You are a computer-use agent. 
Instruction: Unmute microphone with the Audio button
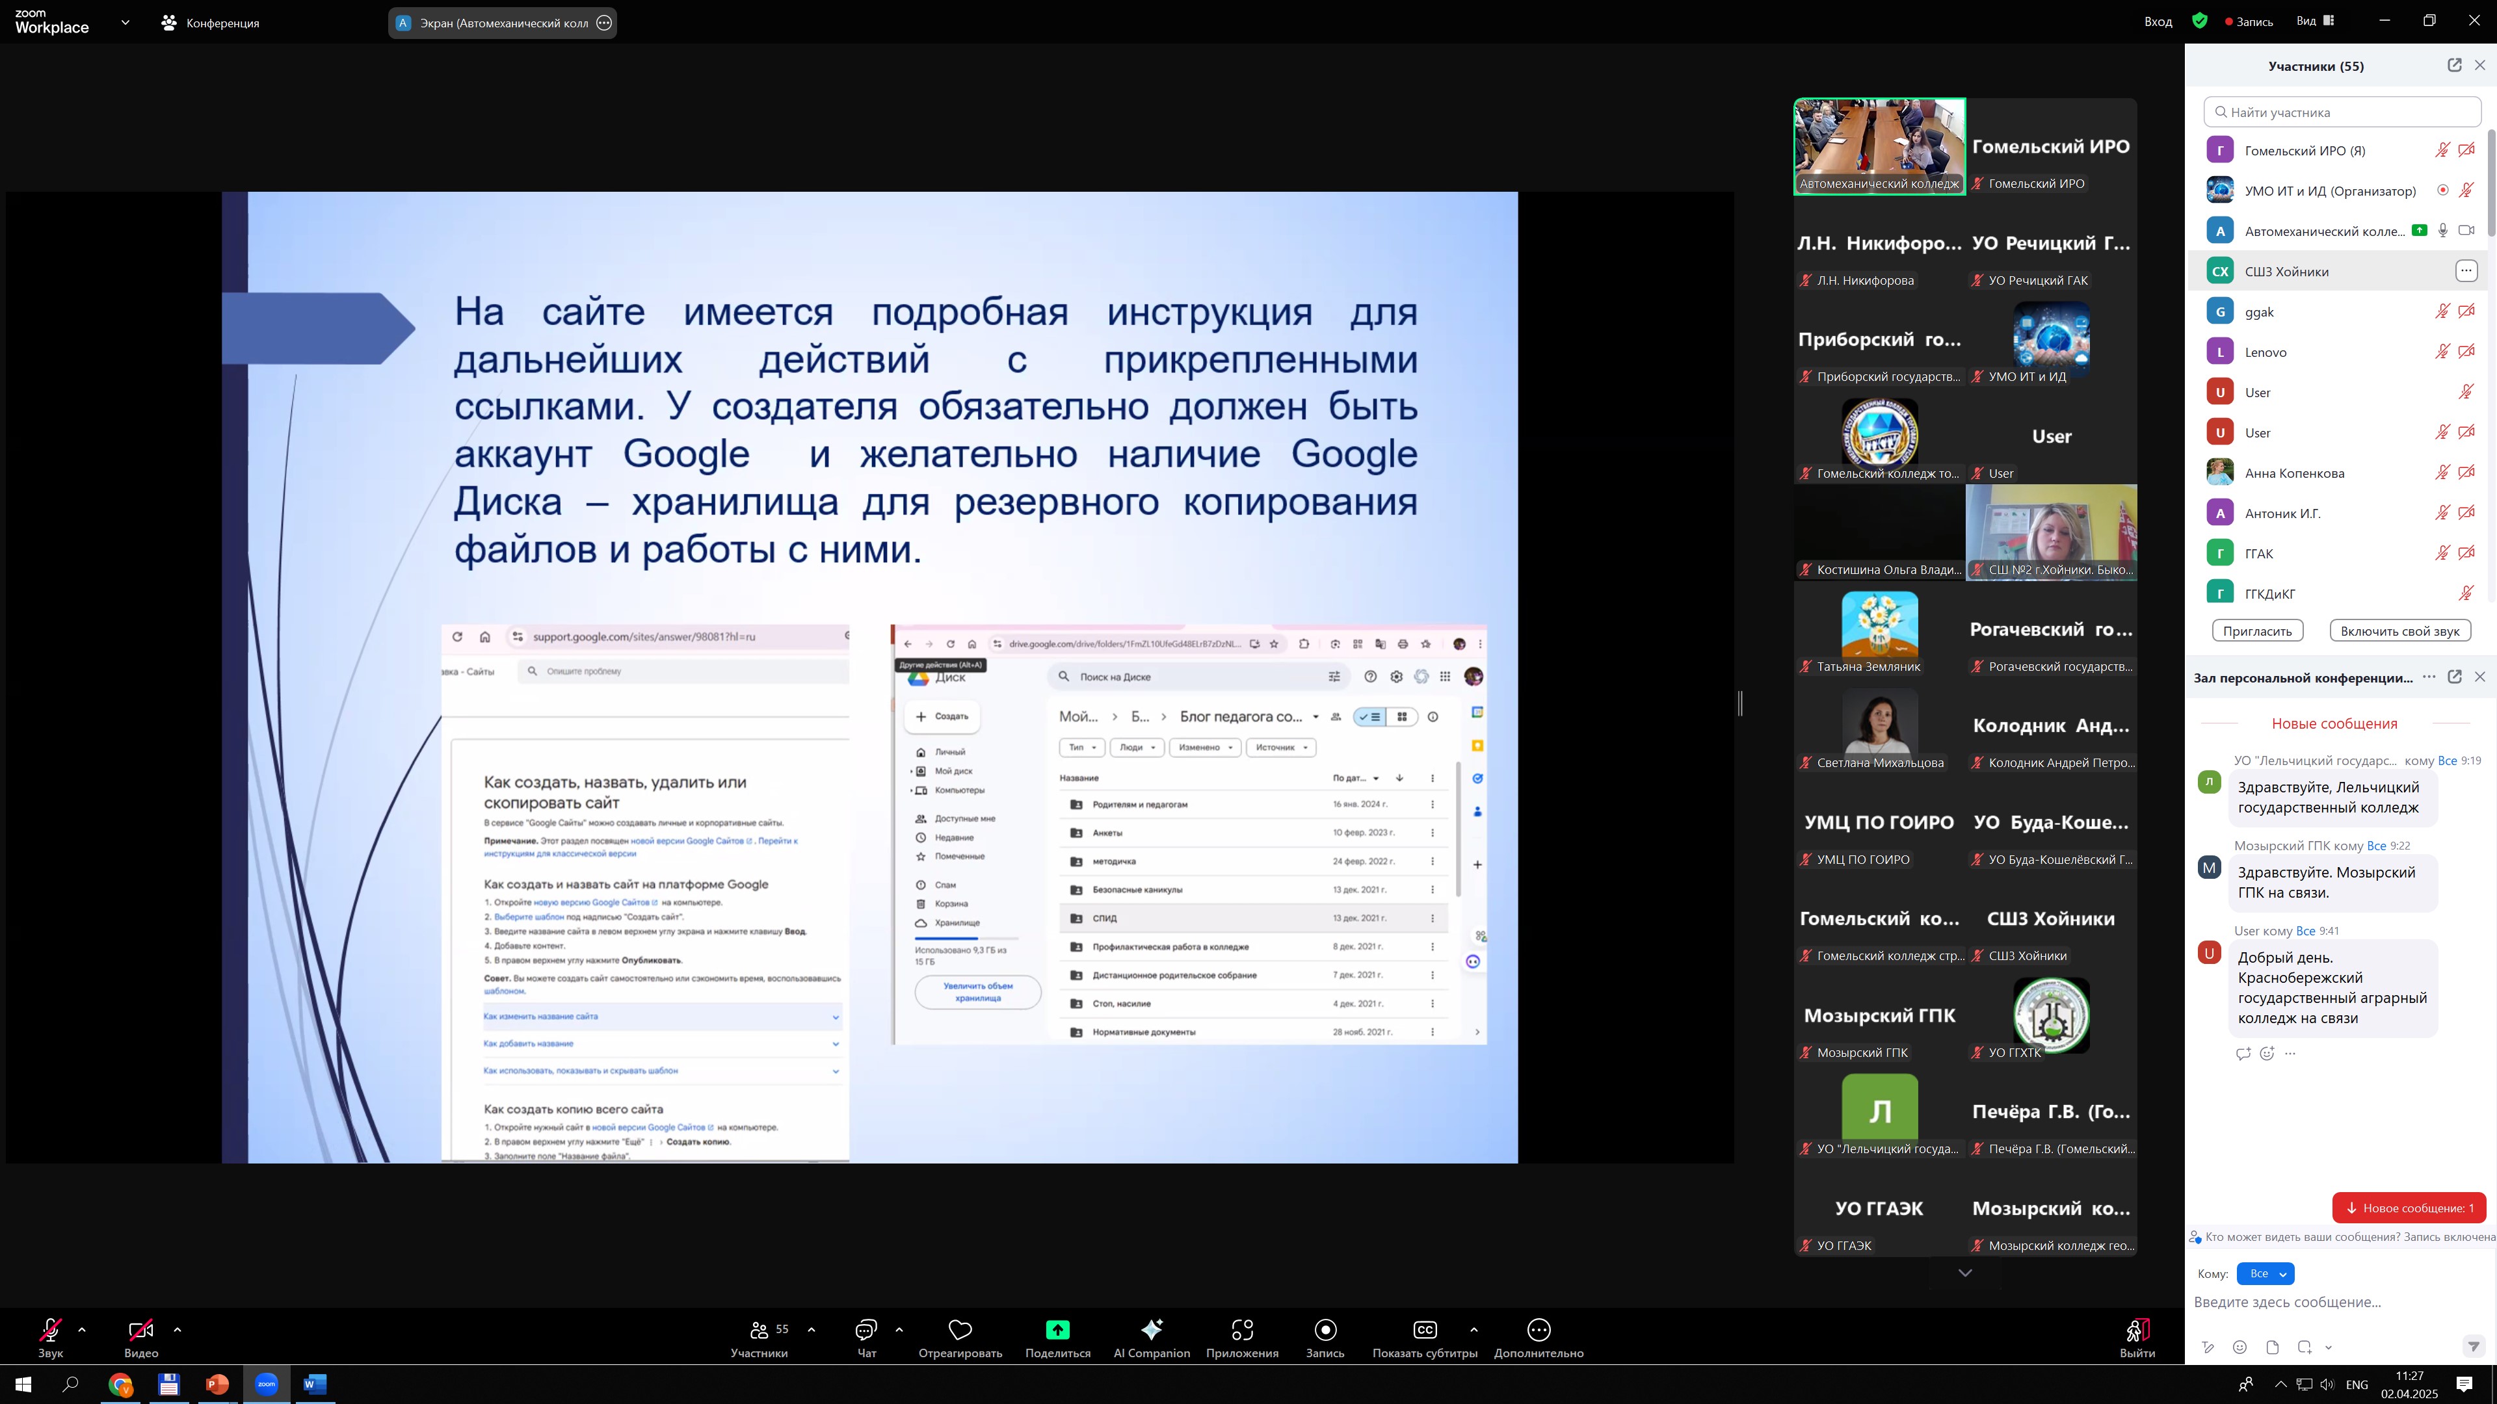click(x=51, y=1331)
